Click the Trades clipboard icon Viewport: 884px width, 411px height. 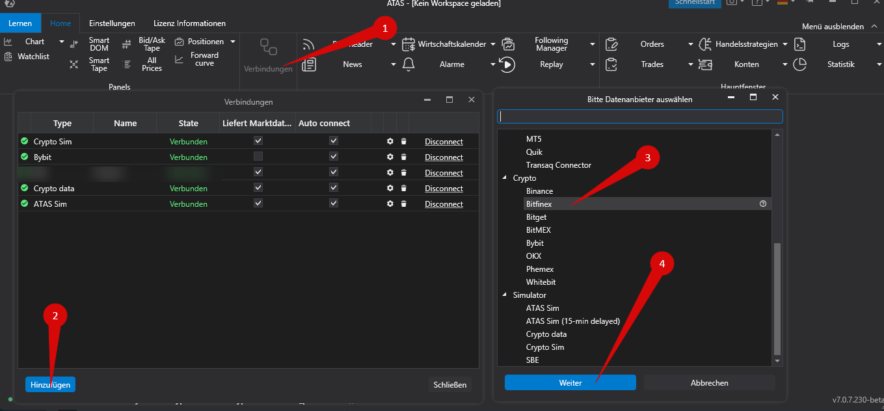(611, 64)
